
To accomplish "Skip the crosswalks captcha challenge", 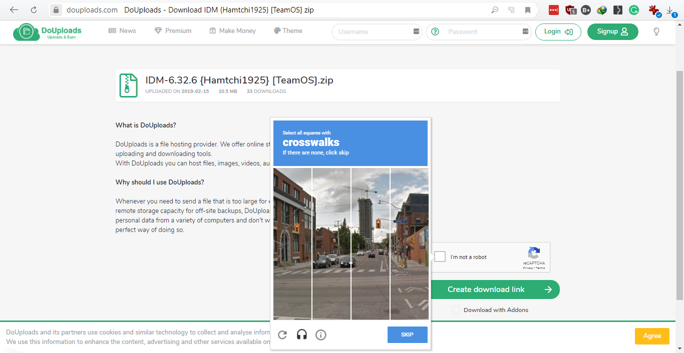I will pyautogui.click(x=408, y=335).
